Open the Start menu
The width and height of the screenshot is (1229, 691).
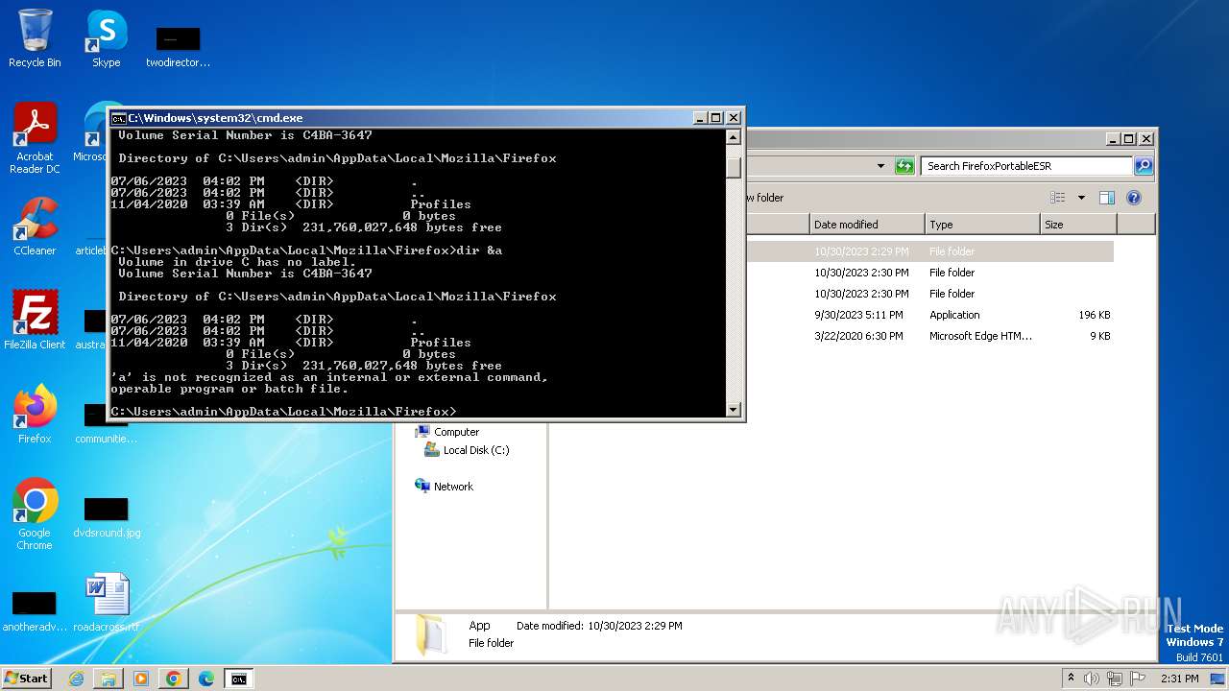pos(26,679)
